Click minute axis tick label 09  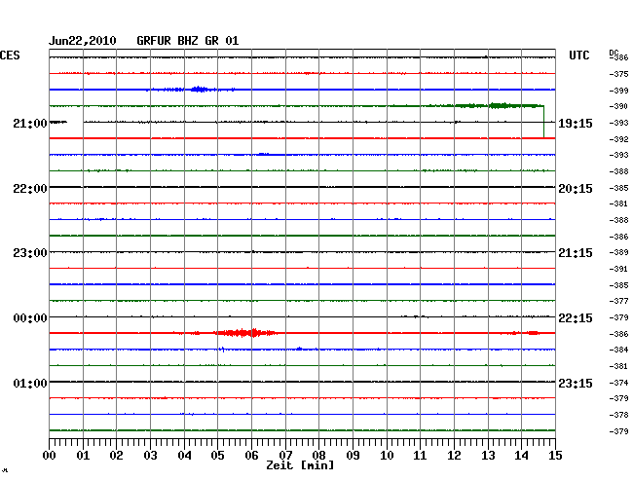[x=353, y=456]
